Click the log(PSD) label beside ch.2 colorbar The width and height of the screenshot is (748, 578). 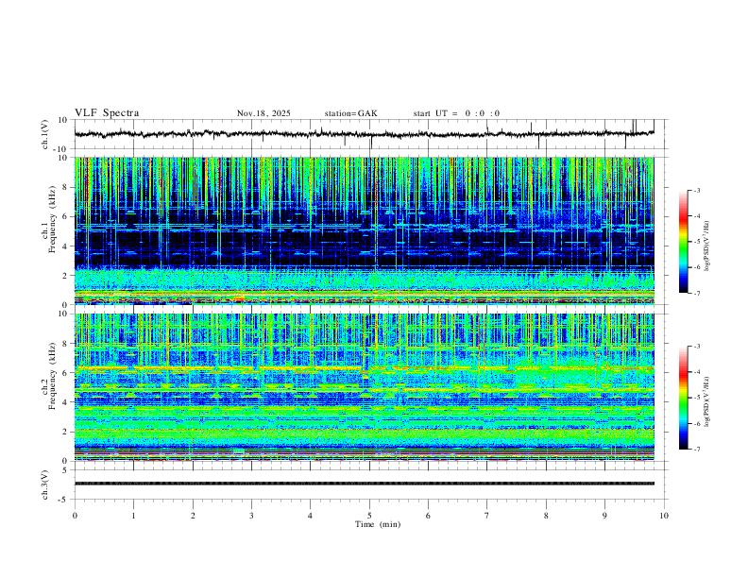[706, 402]
